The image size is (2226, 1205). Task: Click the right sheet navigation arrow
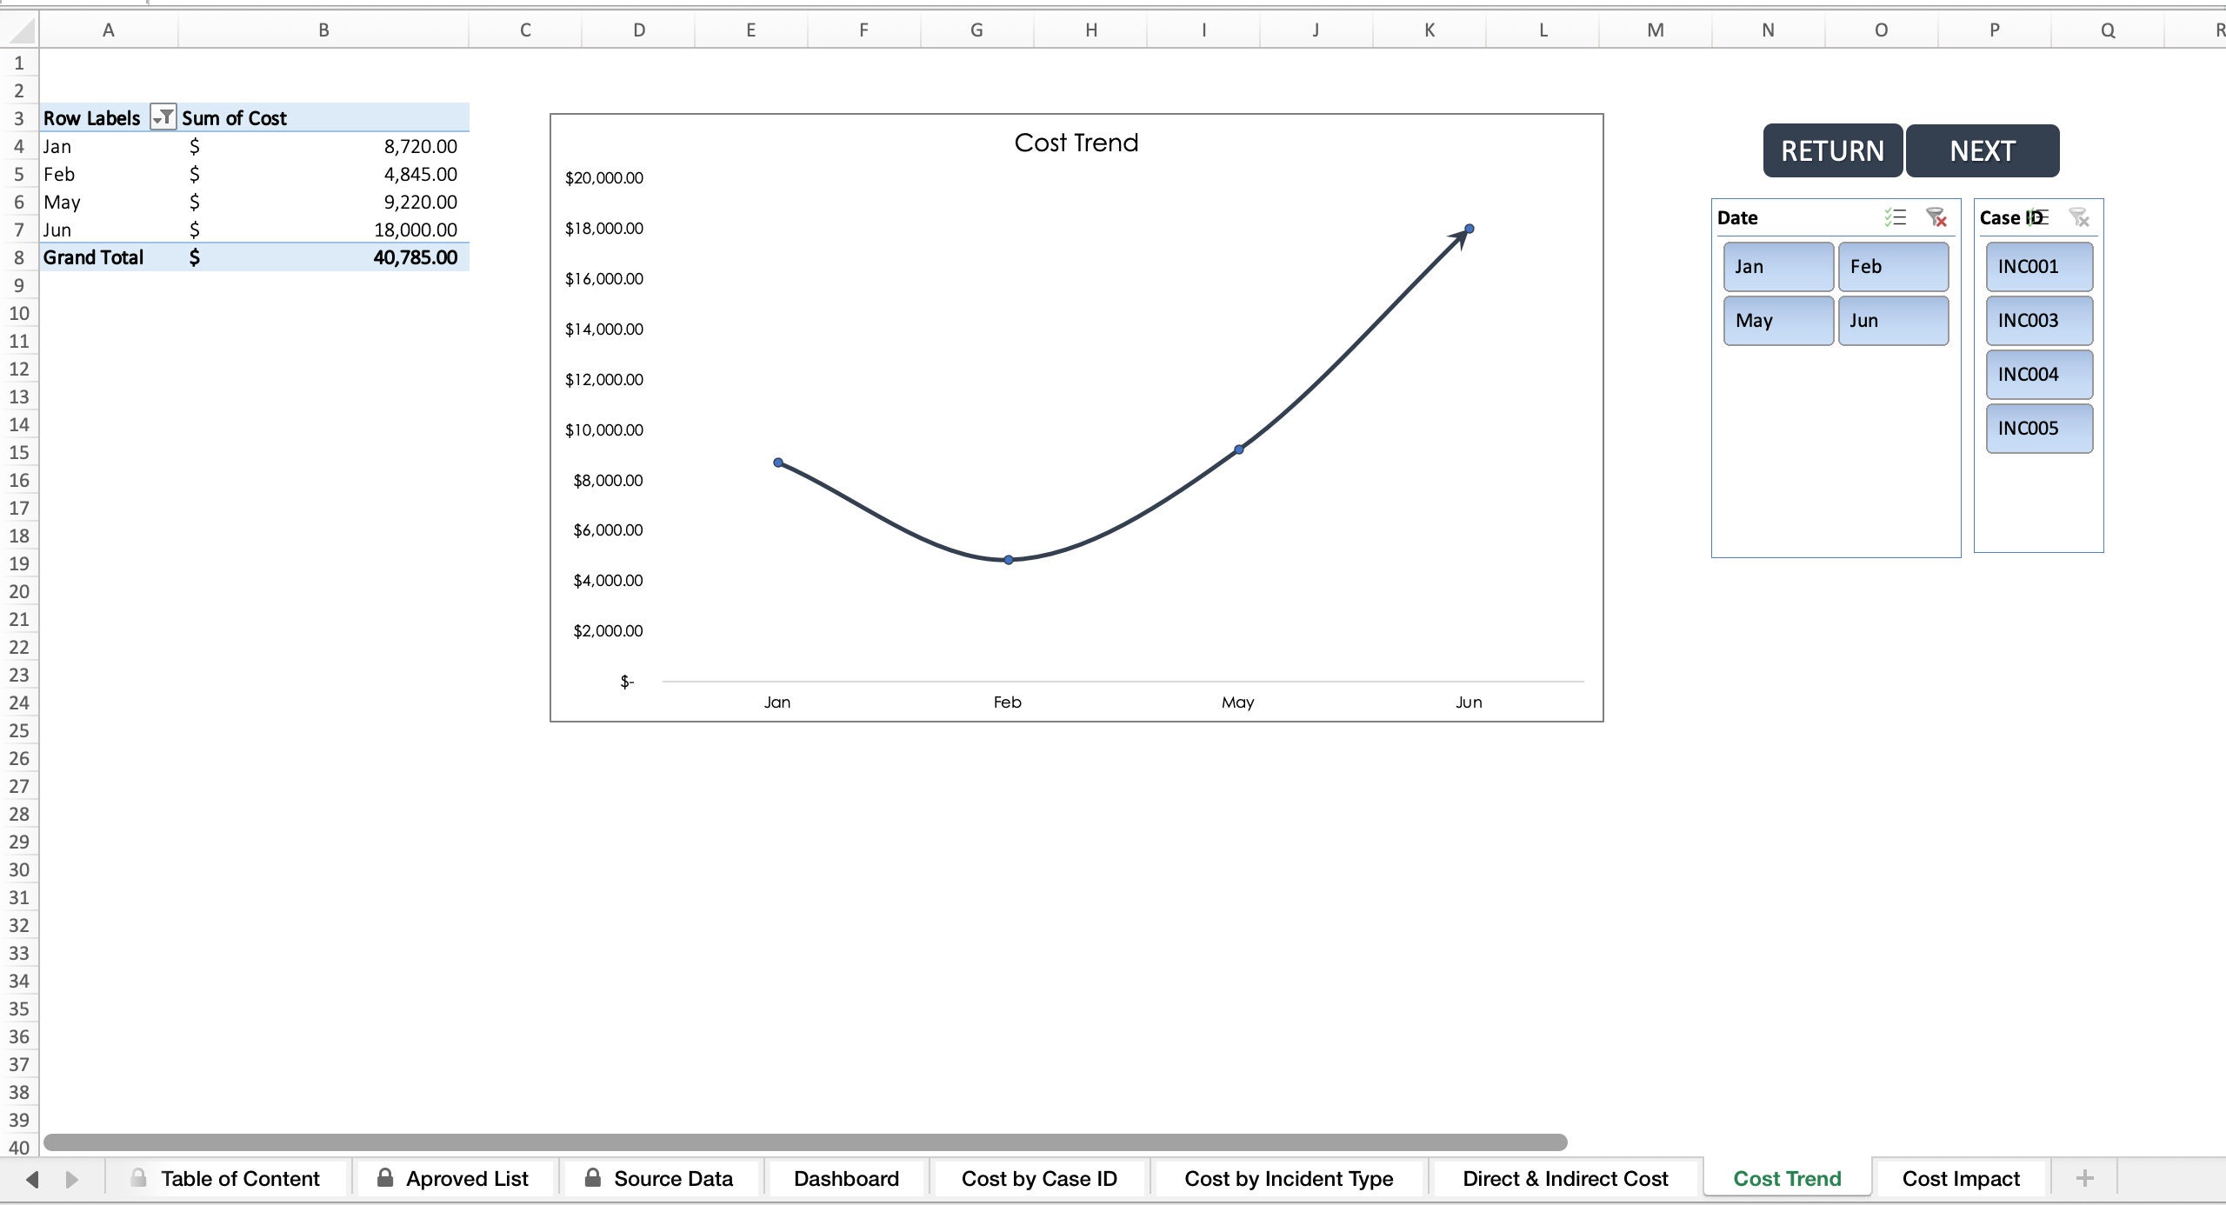click(x=73, y=1178)
